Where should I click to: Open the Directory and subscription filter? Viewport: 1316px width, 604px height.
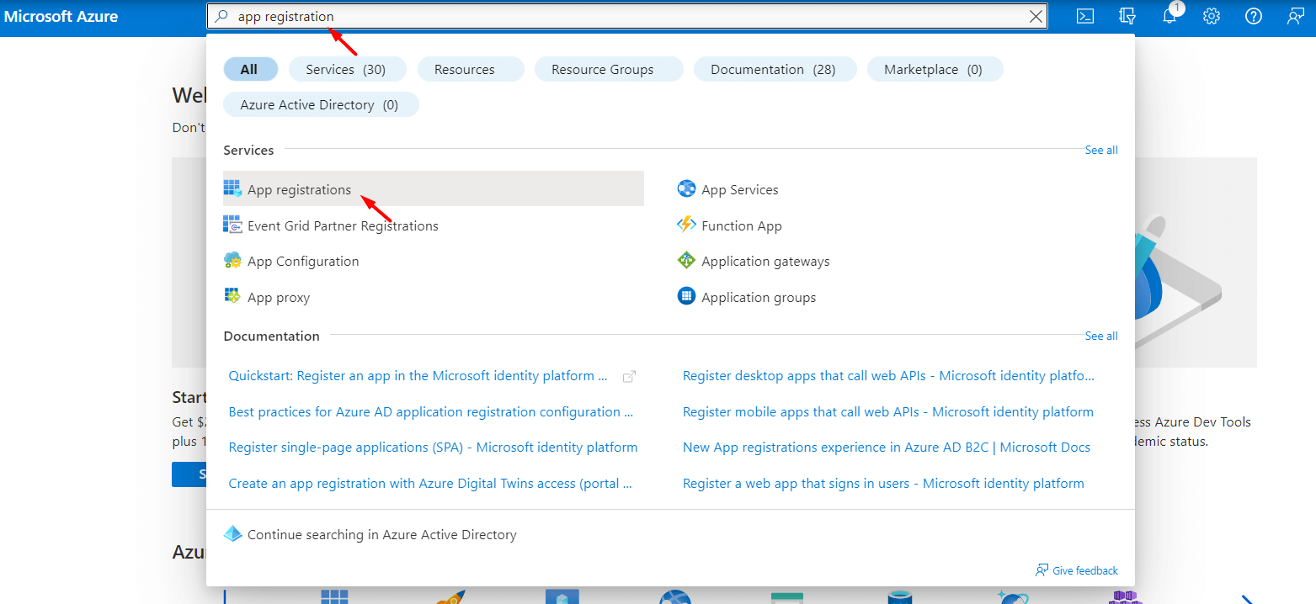(1127, 15)
